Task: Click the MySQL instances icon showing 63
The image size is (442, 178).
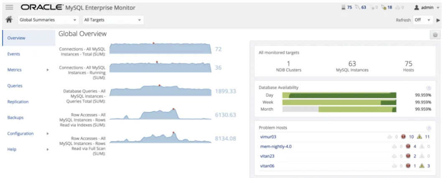Action: click(358, 8)
